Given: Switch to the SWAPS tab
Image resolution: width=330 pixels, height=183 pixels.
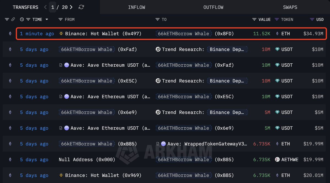Looking at the screenshot, I should point(290,7).
